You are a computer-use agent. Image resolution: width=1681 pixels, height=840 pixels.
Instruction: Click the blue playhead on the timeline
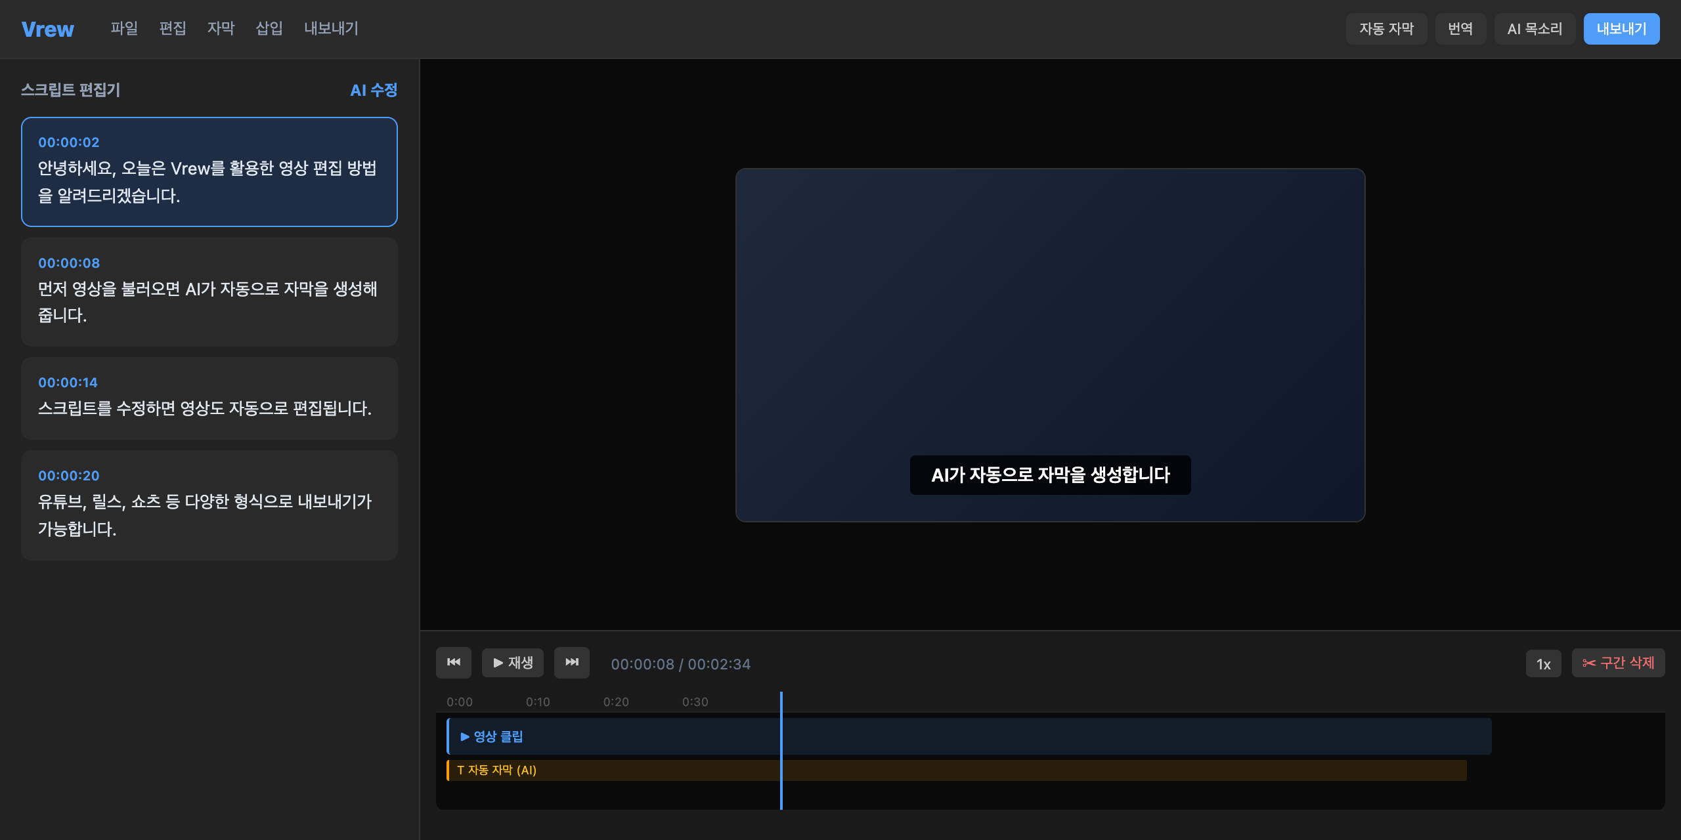click(x=781, y=751)
